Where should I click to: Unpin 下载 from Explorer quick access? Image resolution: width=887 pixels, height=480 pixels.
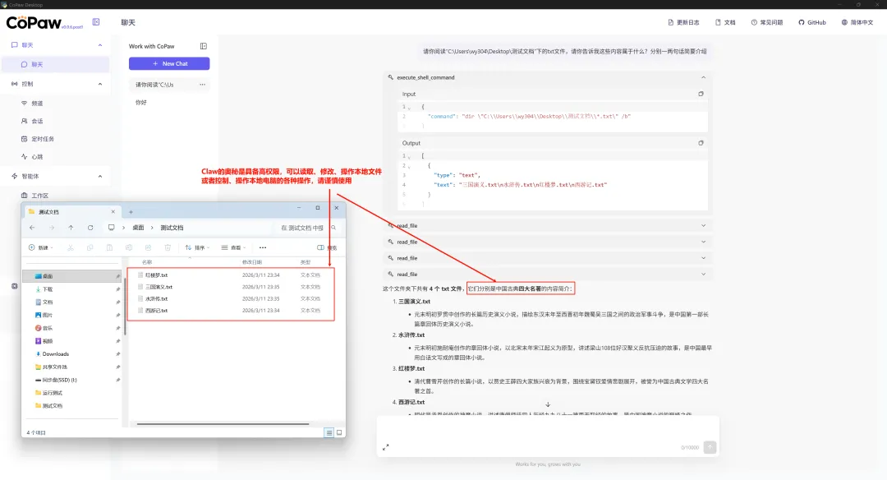click(117, 289)
